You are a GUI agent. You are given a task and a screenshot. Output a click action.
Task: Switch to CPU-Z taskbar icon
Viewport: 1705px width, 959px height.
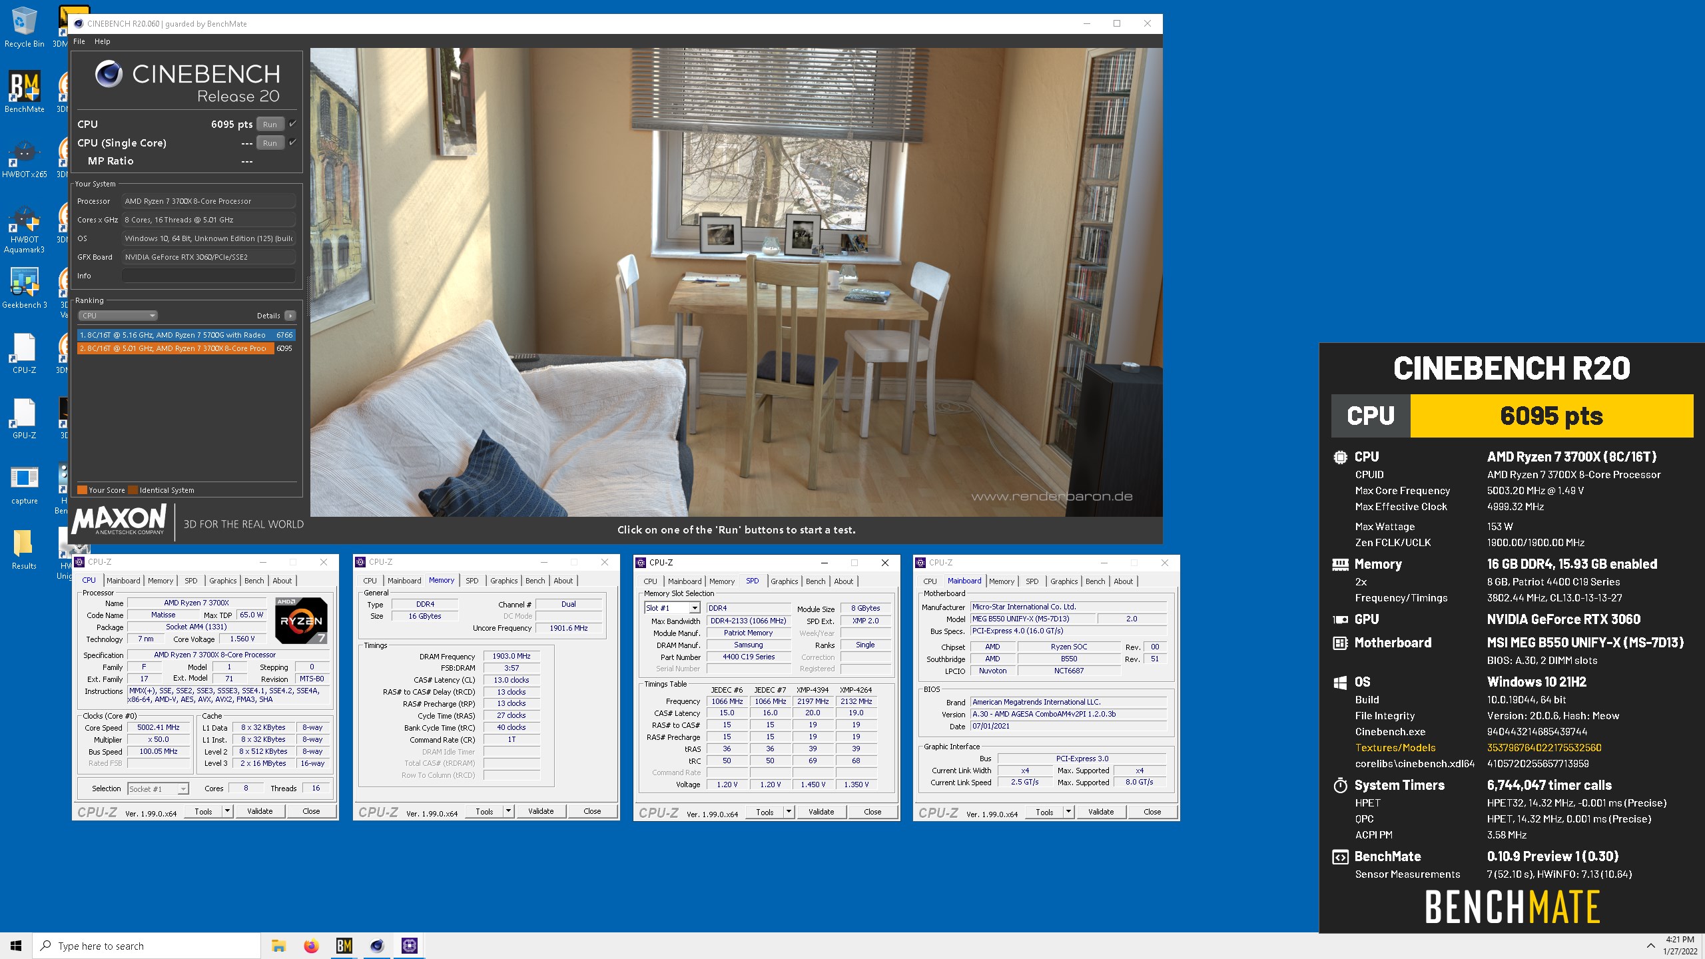click(410, 946)
